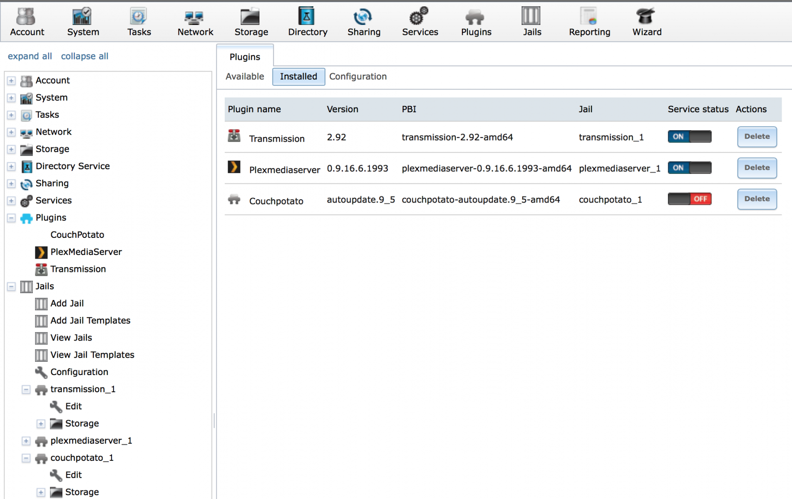Click the expand all link
Viewport: 792px width, 499px height.
30,56
